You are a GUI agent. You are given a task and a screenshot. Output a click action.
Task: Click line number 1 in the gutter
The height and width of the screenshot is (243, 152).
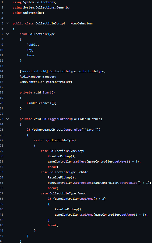click(2, 2)
